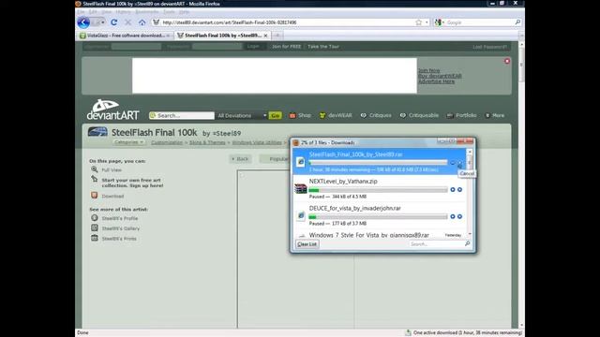The image size is (600, 337).
Task: Open the Skins & Themes breadcrumb
Action: pyautogui.click(x=207, y=142)
